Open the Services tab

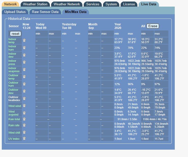click(93, 4)
